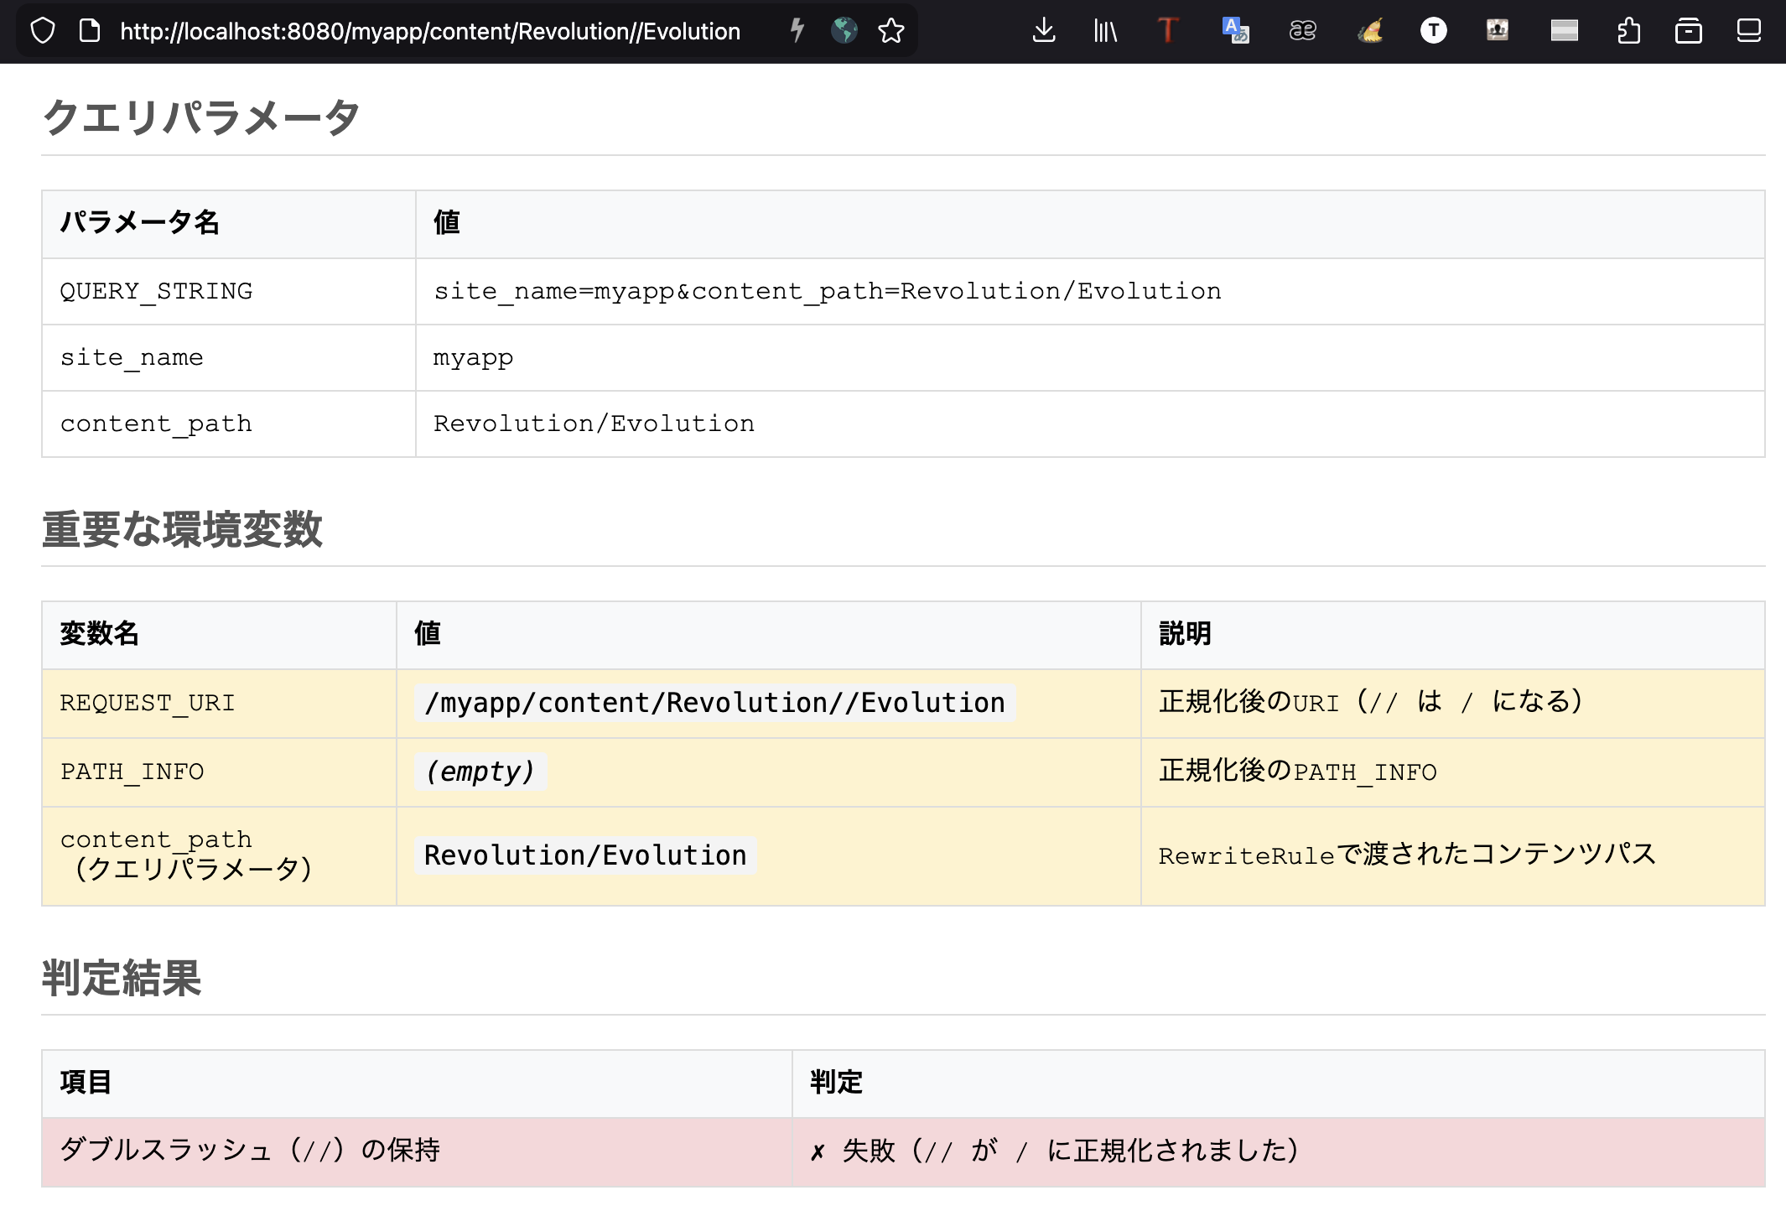Click the Revolution/Evolution highlighted code value
Image resolution: width=1786 pixels, height=1211 pixels.
click(x=585, y=855)
